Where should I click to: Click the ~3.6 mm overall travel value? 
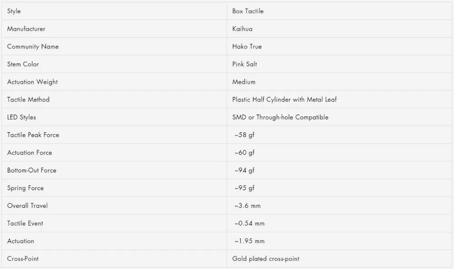tap(247, 206)
